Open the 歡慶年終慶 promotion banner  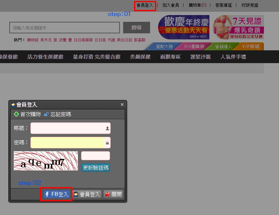[x=183, y=27]
